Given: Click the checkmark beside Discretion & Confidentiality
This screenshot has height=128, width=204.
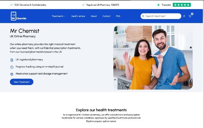Looking at the screenshot, I should coord(11,5).
